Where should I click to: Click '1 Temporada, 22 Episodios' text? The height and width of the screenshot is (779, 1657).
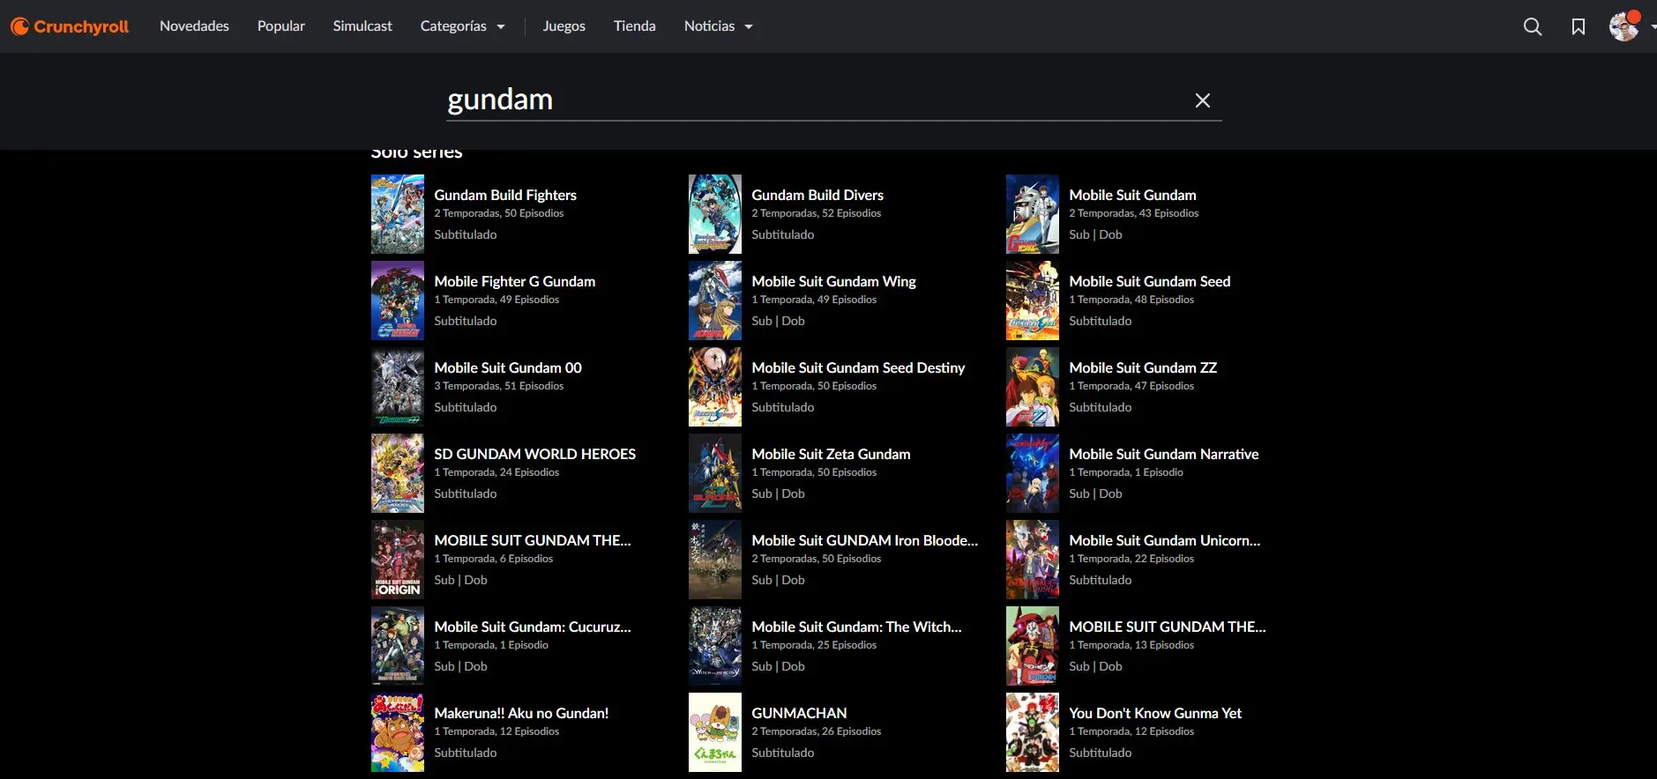pyautogui.click(x=1131, y=559)
